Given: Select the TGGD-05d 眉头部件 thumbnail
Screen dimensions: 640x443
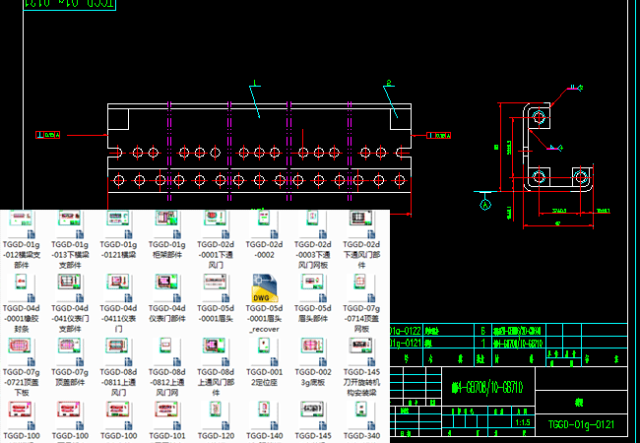Looking at the screenshot, I should click(x=315, y=284).
